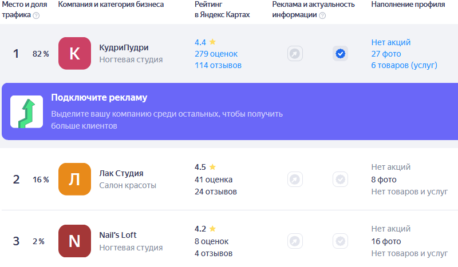Click the КудриПудри company logo icon
This screenshot has width=458, height=267.
(x=74, y=53)
